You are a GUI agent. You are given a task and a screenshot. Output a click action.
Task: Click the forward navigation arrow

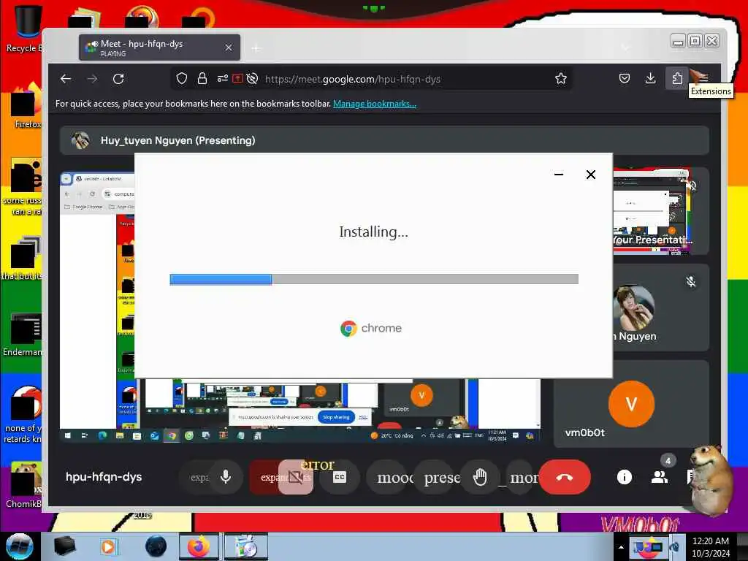pyautogui.click(x=92, y=79)
